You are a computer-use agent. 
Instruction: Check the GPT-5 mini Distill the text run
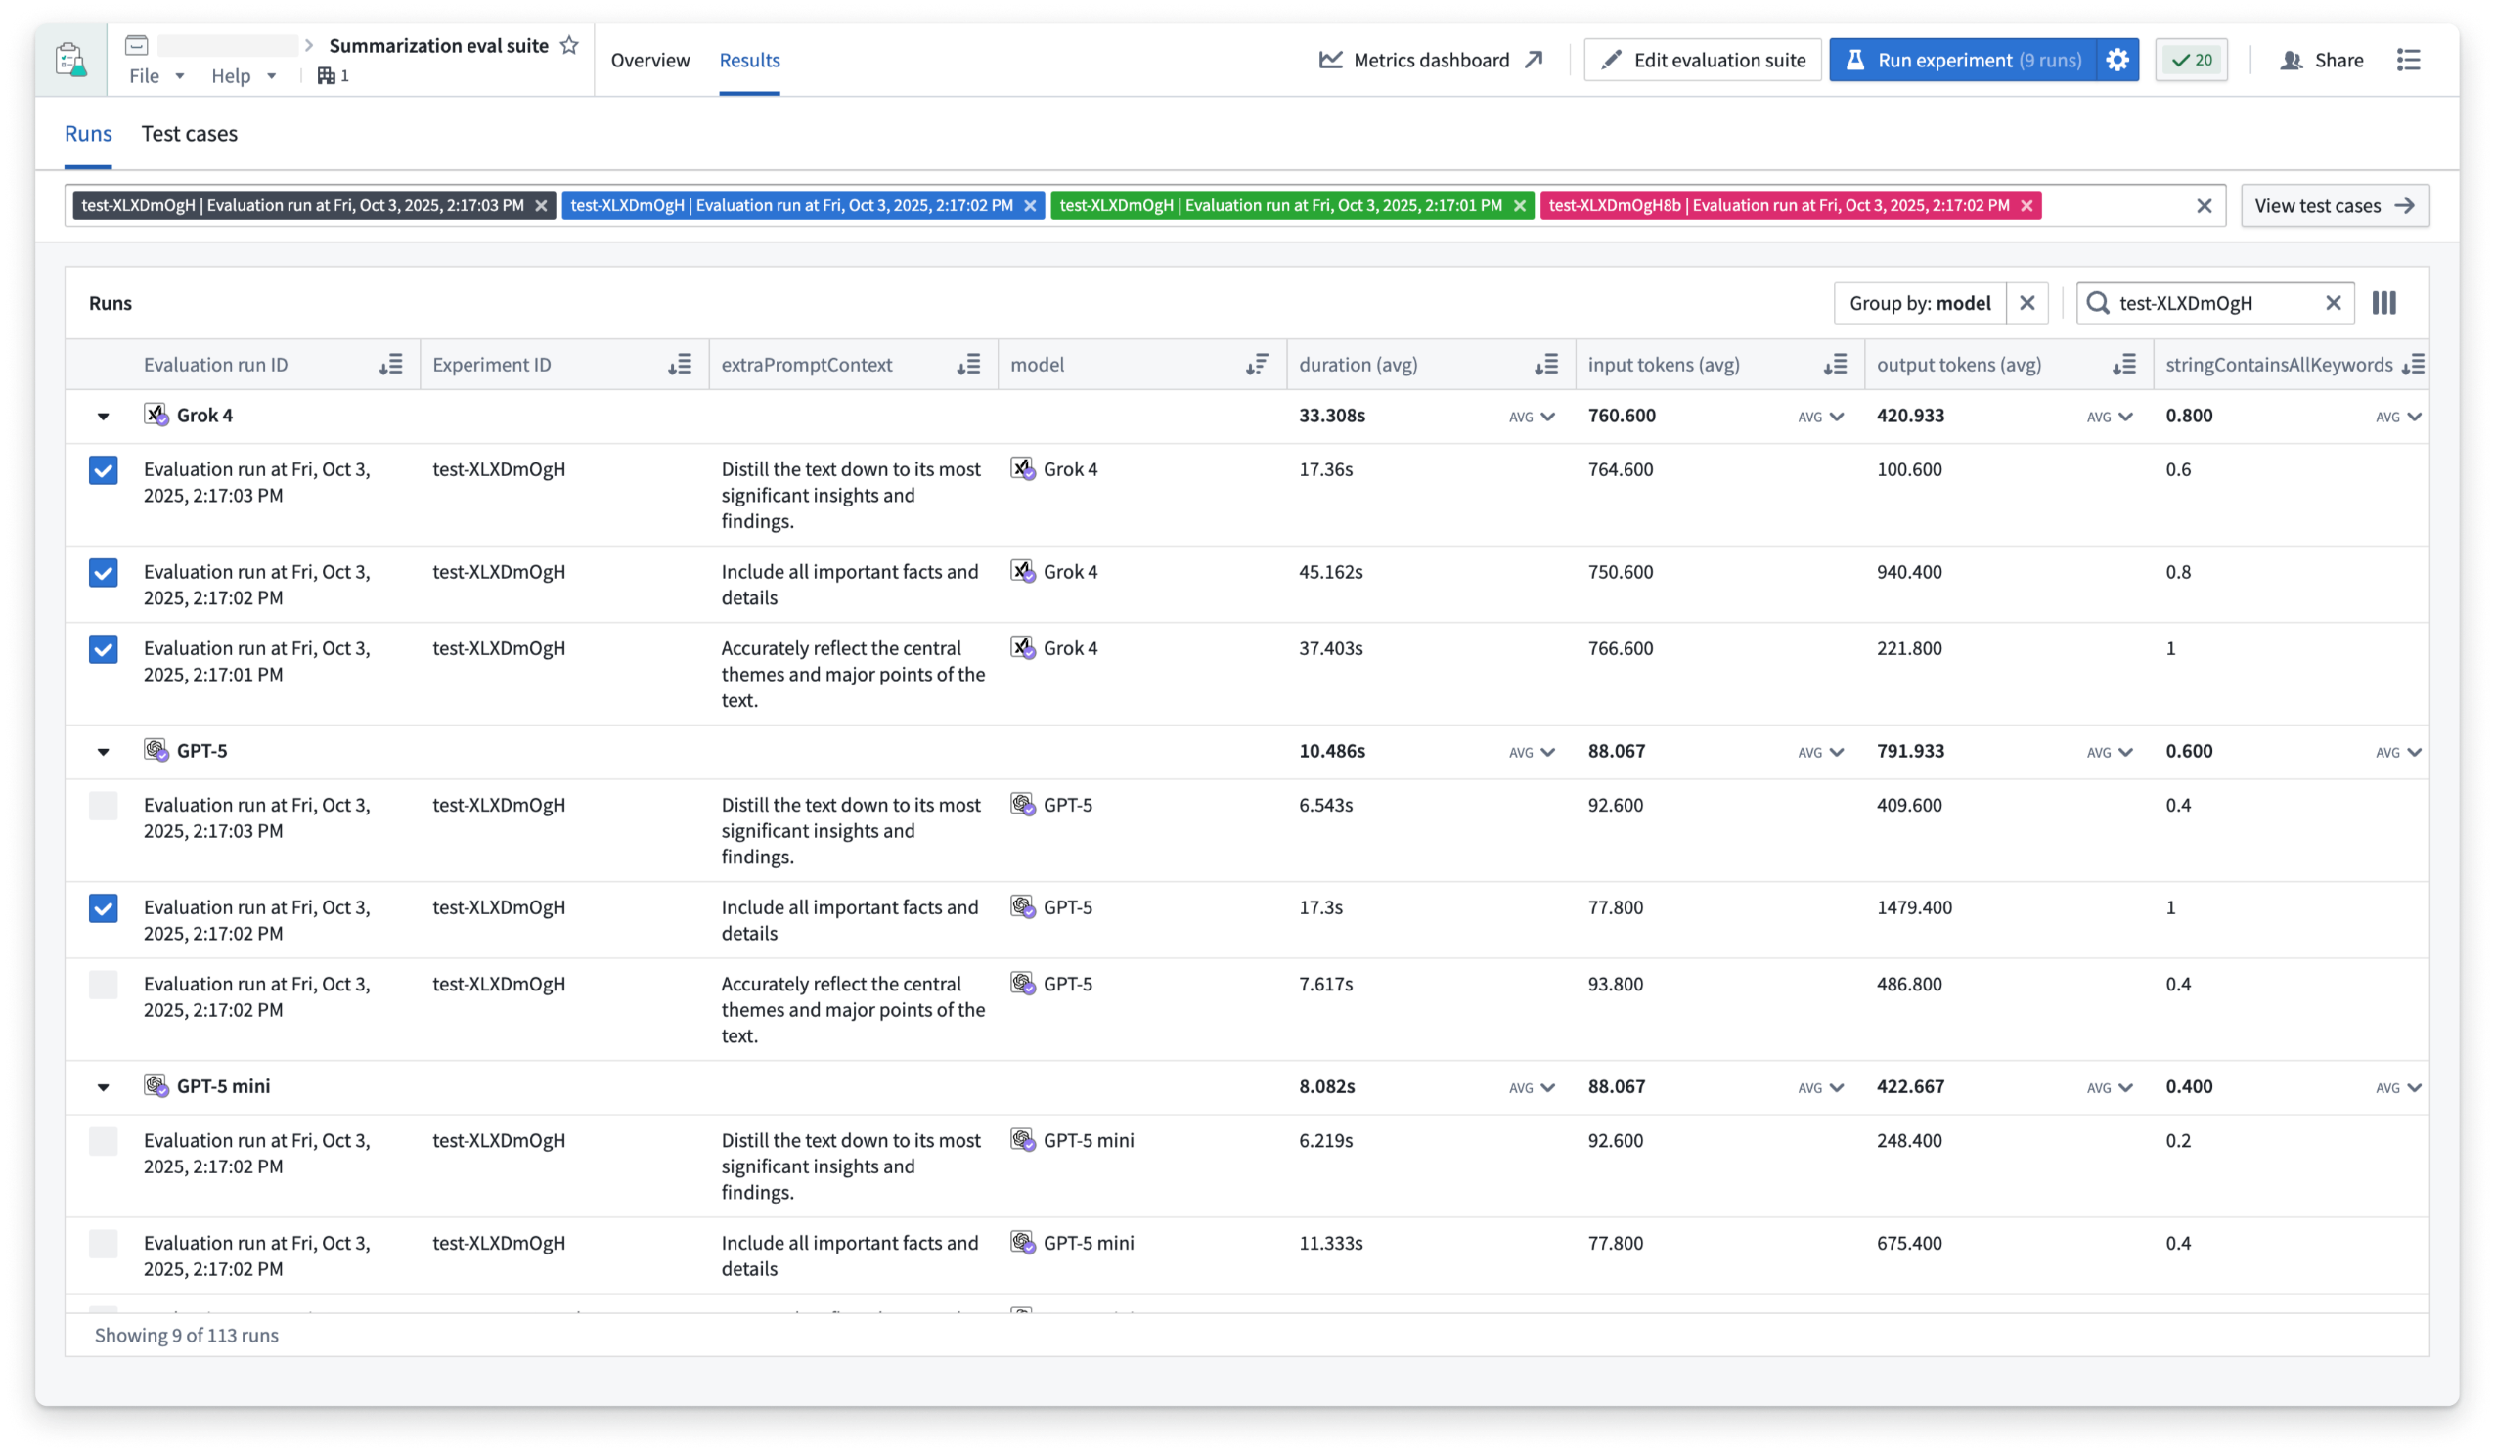coord(103,1141)
